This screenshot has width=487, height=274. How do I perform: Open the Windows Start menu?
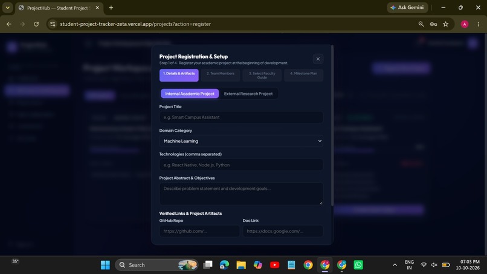pyautogui.click(x=105, y=265)
